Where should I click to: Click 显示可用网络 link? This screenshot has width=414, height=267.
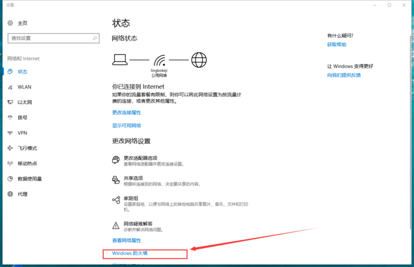(127, 126)
